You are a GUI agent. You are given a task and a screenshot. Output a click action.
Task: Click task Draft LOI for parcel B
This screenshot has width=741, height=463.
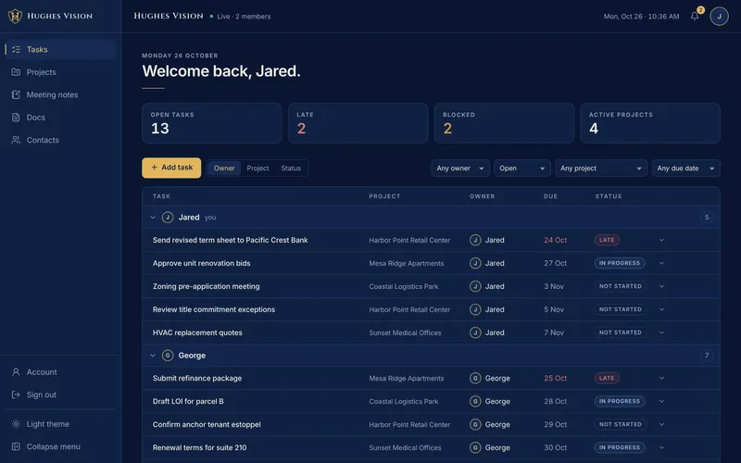[x=188, y=401]
